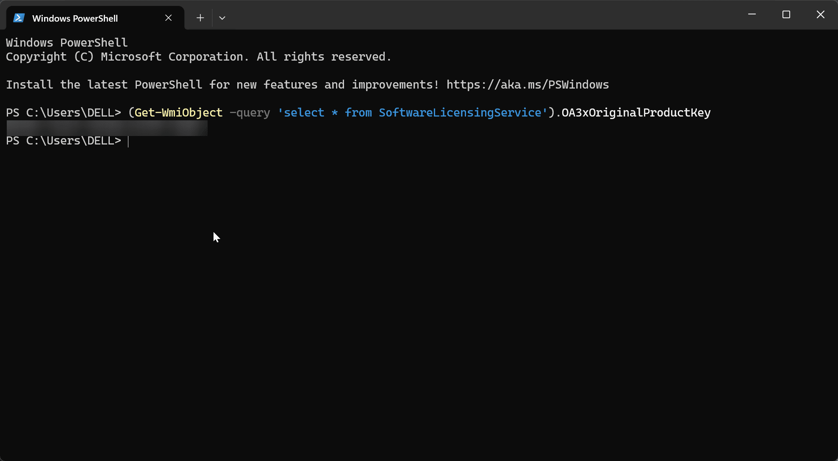This screenshot has width=838, height=461.
Task: Maximize the terminal window
Action: pos(786,14)
